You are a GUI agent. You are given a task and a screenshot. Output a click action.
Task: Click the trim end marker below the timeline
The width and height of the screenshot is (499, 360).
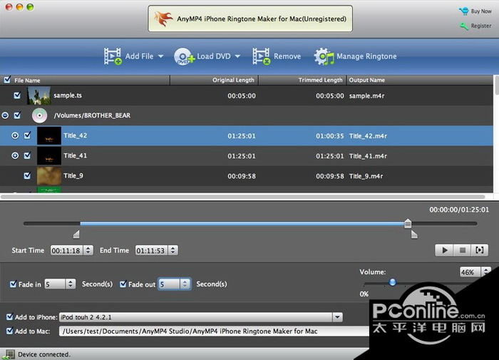414,235
